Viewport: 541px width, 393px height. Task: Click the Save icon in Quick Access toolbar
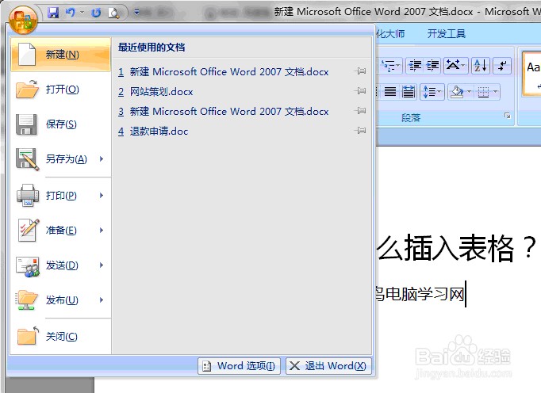(x=53, y=13)
